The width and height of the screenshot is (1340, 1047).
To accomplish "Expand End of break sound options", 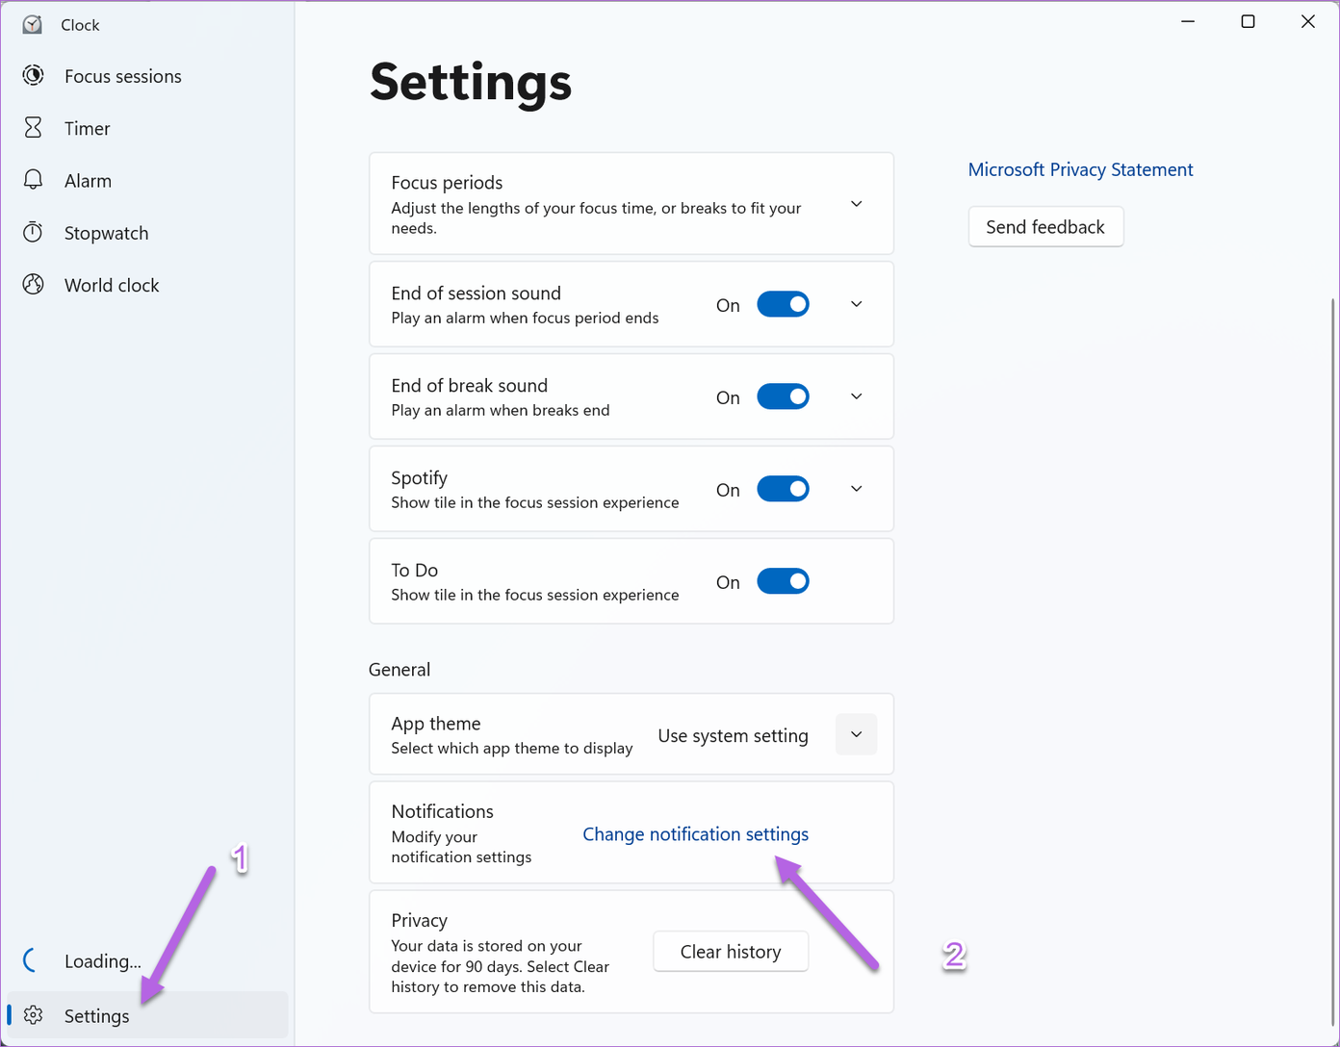I will click(x=856, y=396).
